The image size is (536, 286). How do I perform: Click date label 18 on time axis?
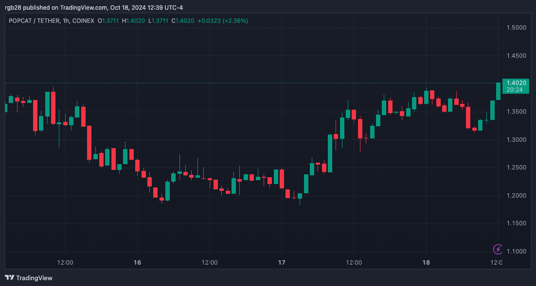427,263
